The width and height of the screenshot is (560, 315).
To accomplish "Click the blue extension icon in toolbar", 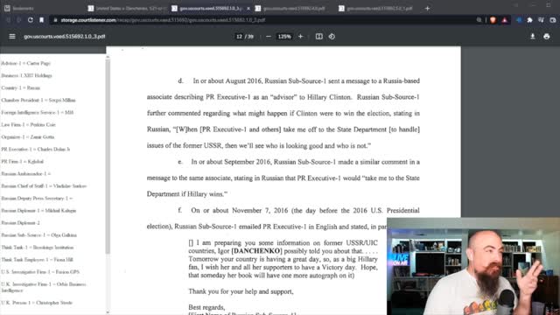I will click(519, 20).
